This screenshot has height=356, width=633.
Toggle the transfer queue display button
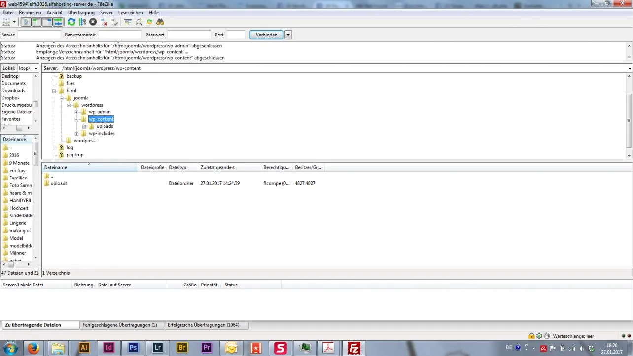58,22
